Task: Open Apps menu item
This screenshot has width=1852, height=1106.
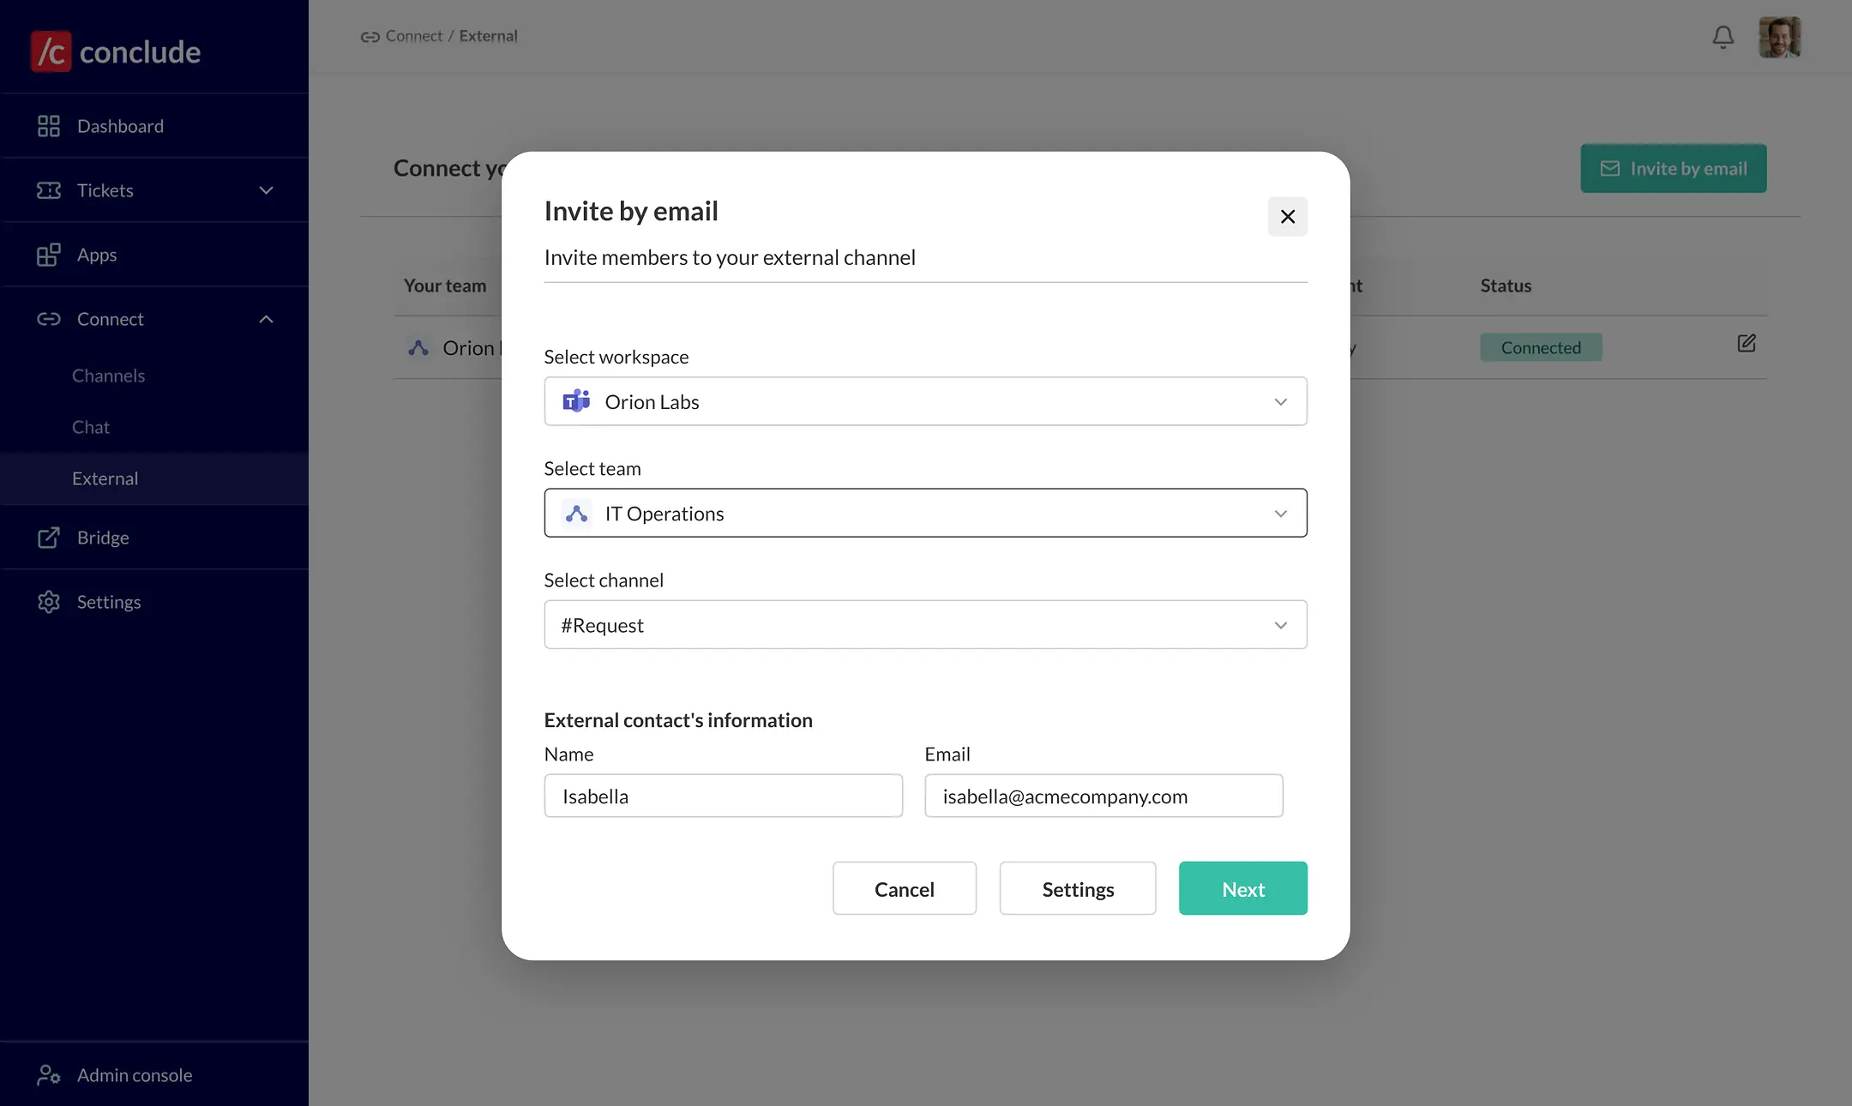Action: [154, 255]
